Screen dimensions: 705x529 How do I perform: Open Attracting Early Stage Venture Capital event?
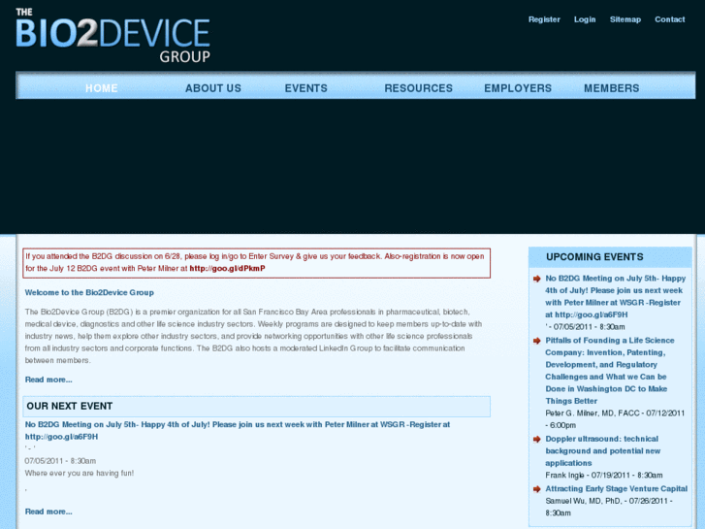tap(616, 488)
